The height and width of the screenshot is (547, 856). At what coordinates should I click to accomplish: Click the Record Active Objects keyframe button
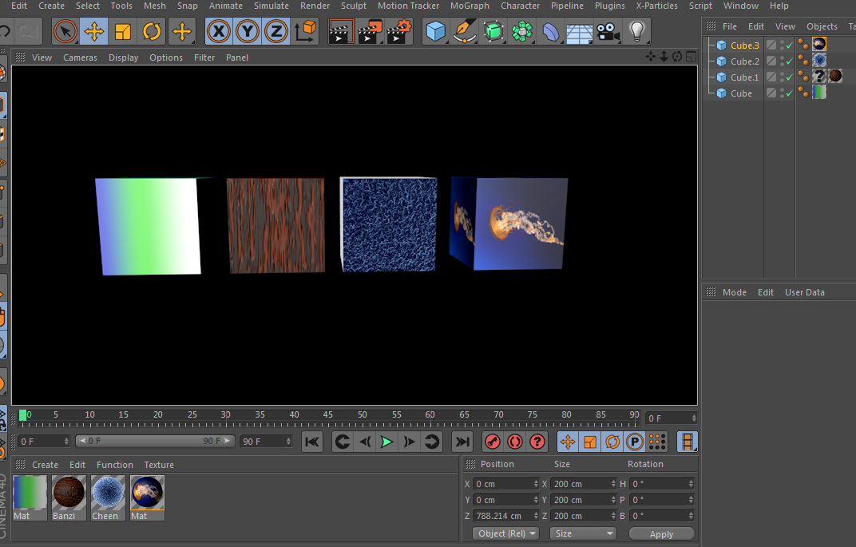point(493,442)
